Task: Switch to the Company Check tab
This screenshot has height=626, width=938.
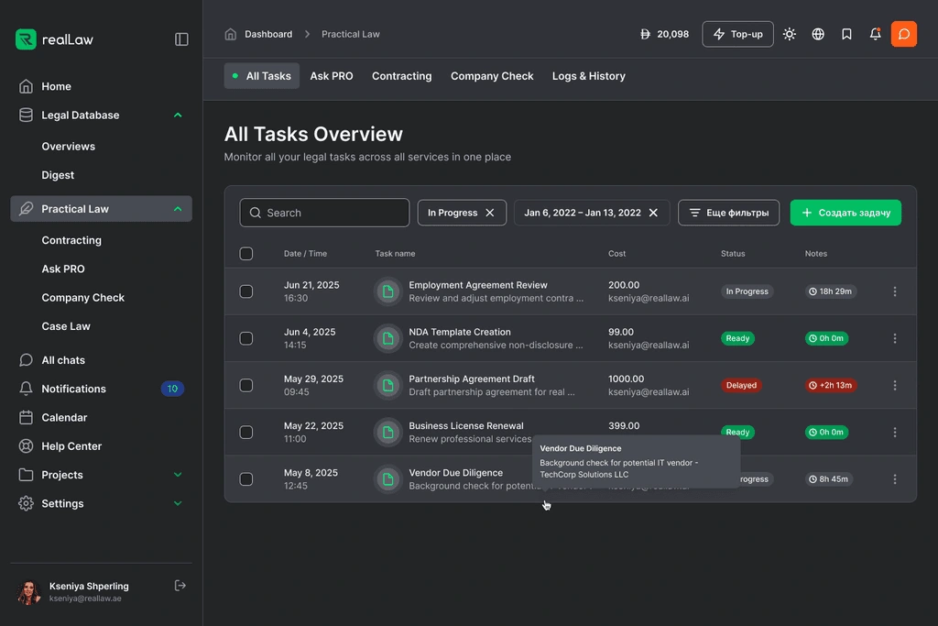Action: 492,76
